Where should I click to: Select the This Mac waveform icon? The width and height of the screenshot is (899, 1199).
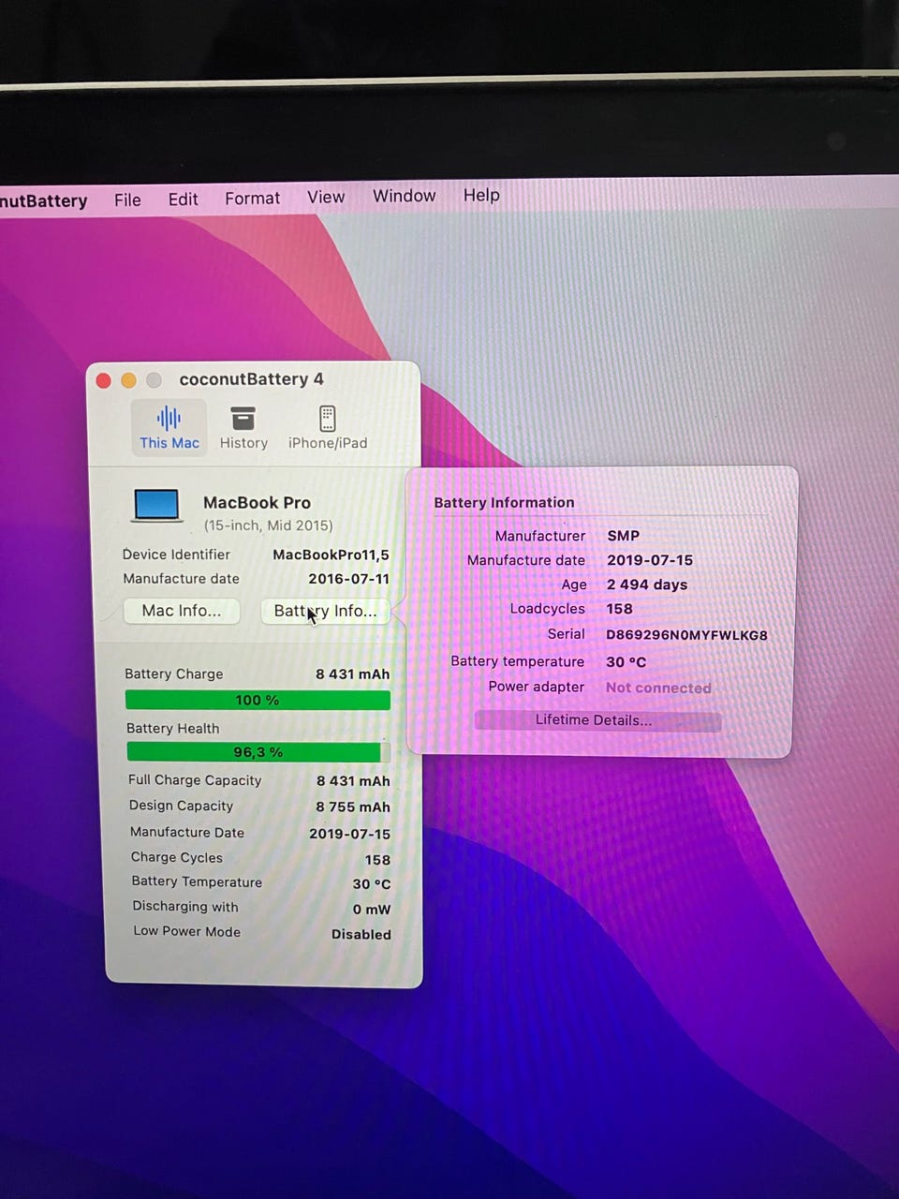pos(169,418)
